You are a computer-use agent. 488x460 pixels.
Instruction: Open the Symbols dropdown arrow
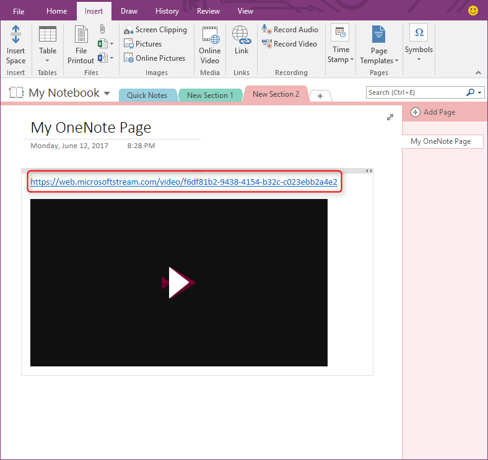[419, 60]
